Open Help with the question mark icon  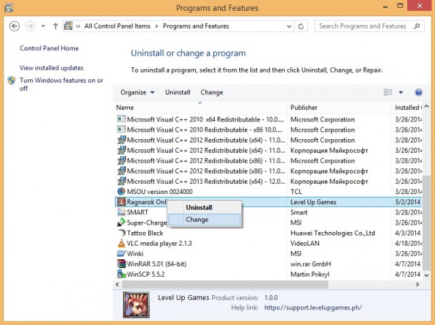click(419, 92)
